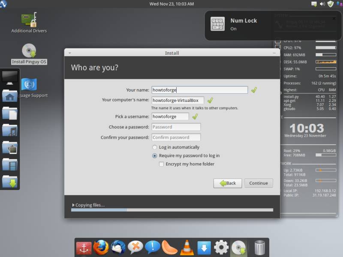Click Continue in the installer
The image size is (343, 257).
pyautogui.click(x=259, y=183)
